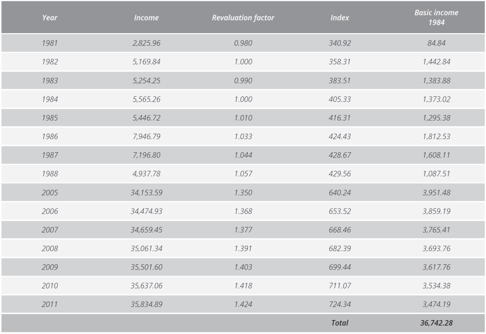Click the Year column header
Image resolution: width=486 pixels, height=334 pixels.
[x=49, y=18]
